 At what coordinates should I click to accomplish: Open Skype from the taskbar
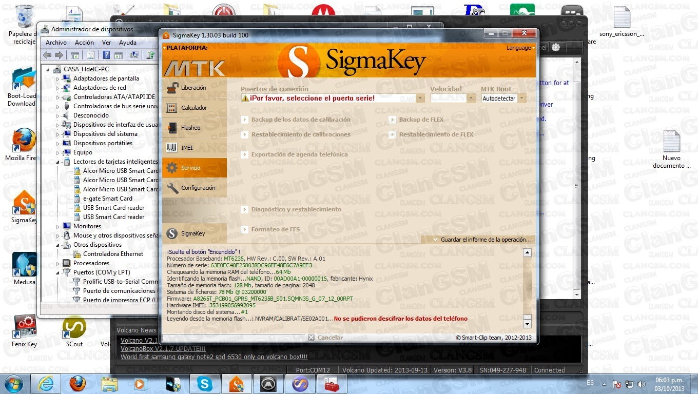click(205, 384)
